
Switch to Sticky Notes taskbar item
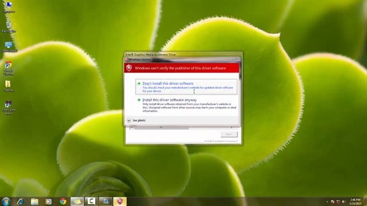pos(77,201)
